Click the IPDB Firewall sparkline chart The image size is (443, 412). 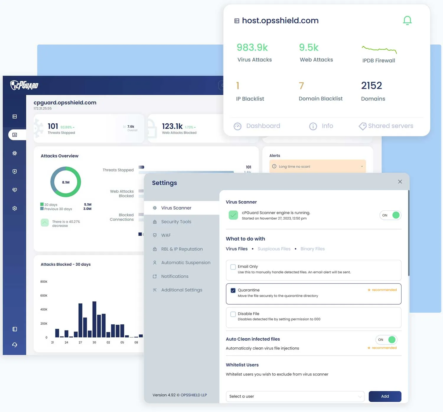(x=379, y=50)
